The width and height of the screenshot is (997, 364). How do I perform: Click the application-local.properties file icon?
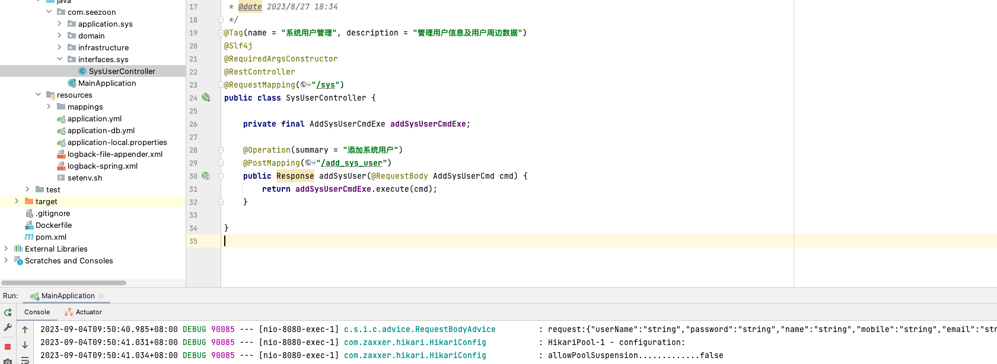coord(61,142)
